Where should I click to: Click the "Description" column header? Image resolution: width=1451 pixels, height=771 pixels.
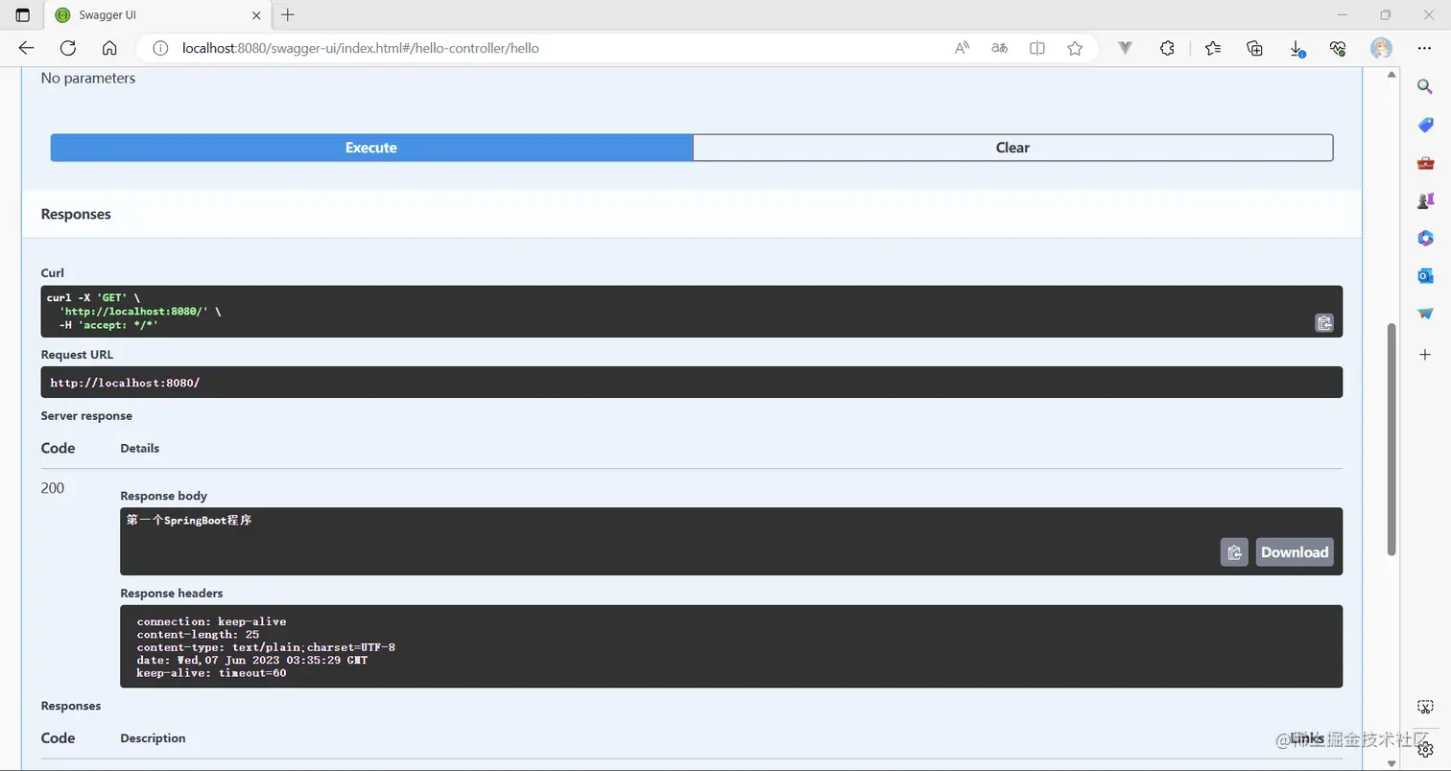click(x=153, y=738)
